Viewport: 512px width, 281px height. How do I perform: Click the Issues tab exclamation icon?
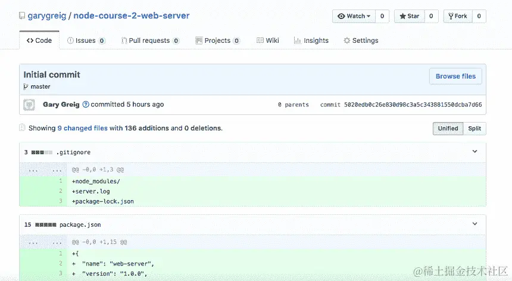tap(70, 40)
